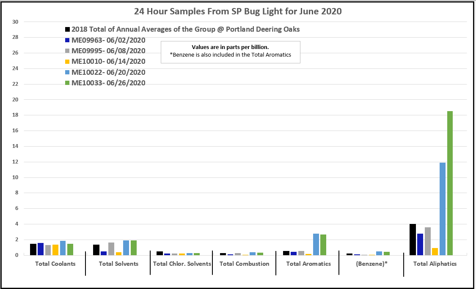Click the parts per billion note box
The width and height of the screenshot is (476, 289).
230,52
